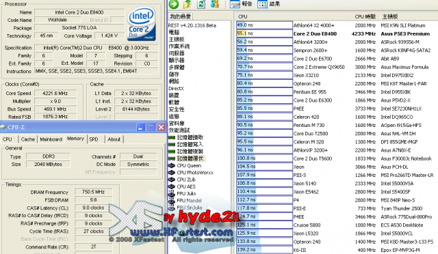Open the 軟體 tree node
Screen dimensions: 438x254
coord(174,102)
